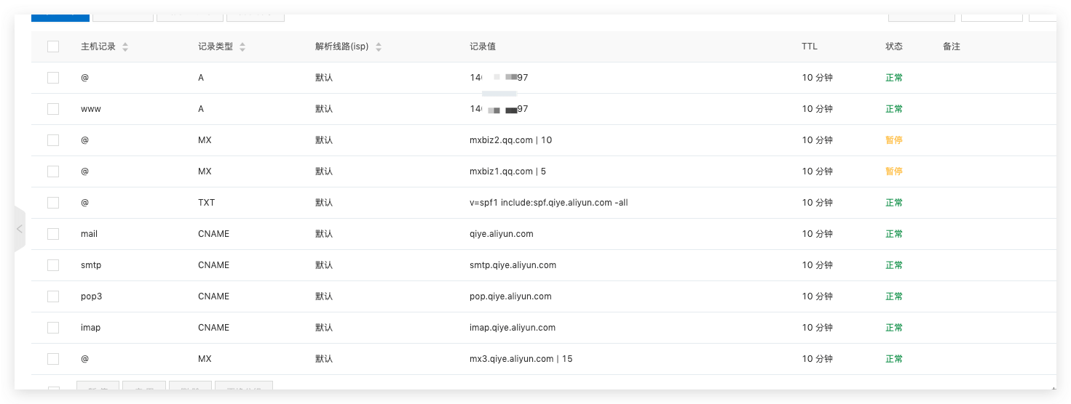The width and height of the screenshot is (1071, 404).
Task: Check the box for the www A record
Action: [x=53, y=109]
